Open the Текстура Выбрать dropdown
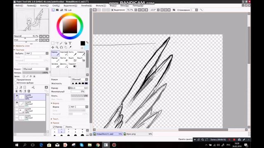The image size is (264, 148). click(x=37, y=53)
